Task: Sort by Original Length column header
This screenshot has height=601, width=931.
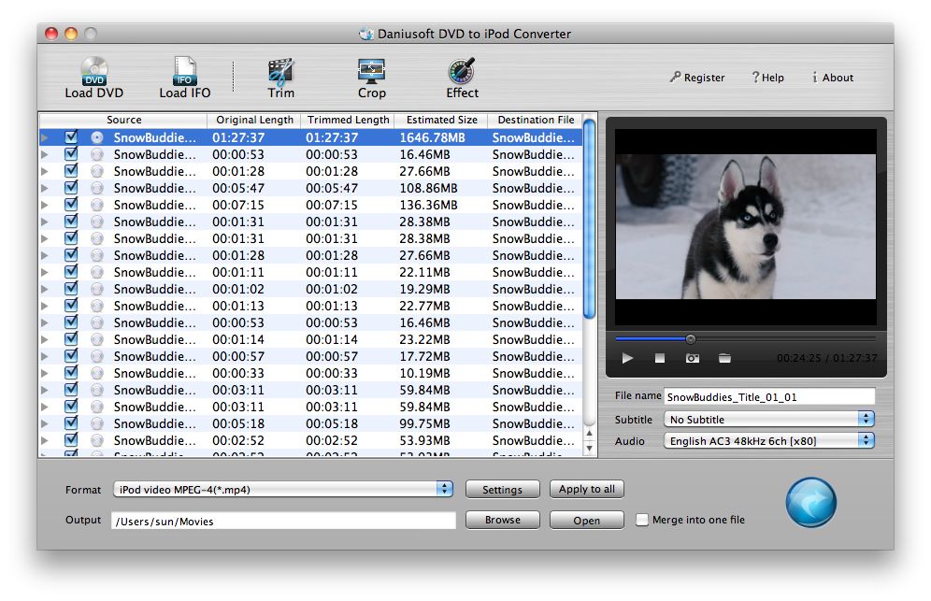Action: click(x=254, y=120)
